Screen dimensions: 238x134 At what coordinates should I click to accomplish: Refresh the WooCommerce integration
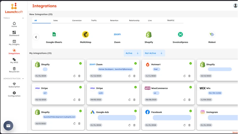[x=184, y=100]
